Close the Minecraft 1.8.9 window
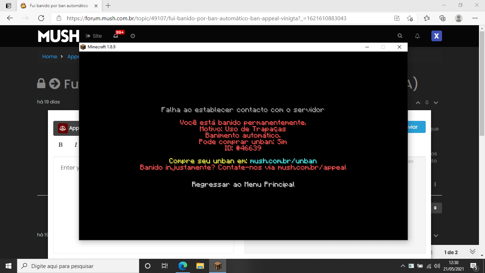Screen dimensions: 485x273 pyautogui.click(x=399, y=47)
